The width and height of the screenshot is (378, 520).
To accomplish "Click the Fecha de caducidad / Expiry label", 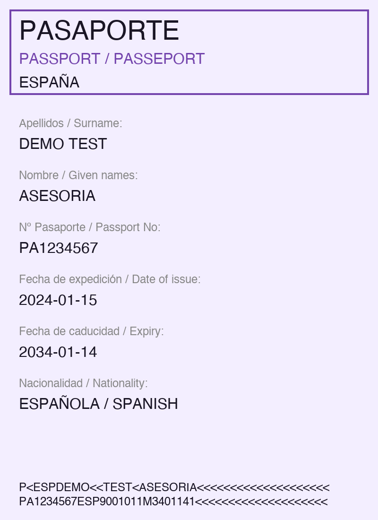I will pos(91,331).
